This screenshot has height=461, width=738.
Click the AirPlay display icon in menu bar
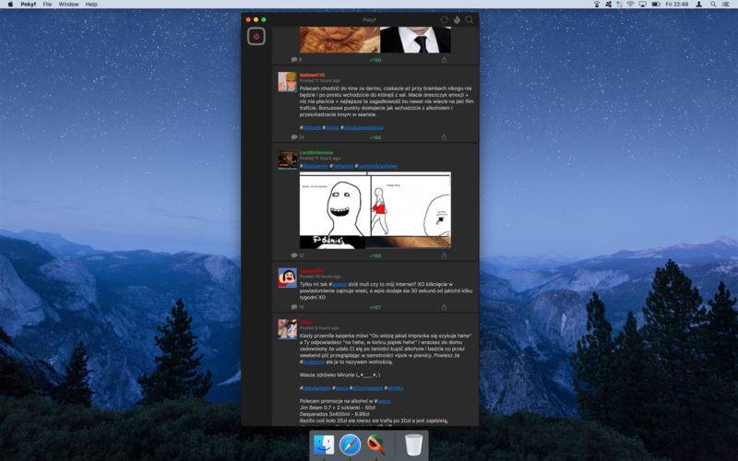click(642, 5)
